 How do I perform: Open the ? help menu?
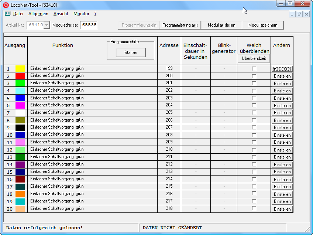tap(96, 14)
